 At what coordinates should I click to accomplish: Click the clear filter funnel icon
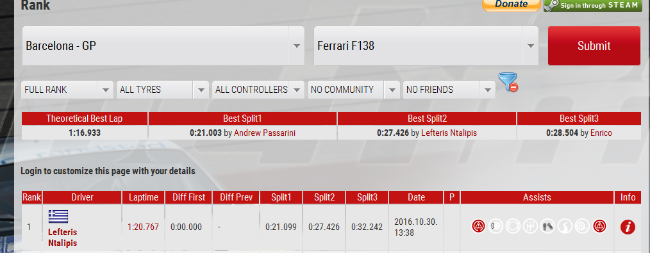tap(508, 82)
